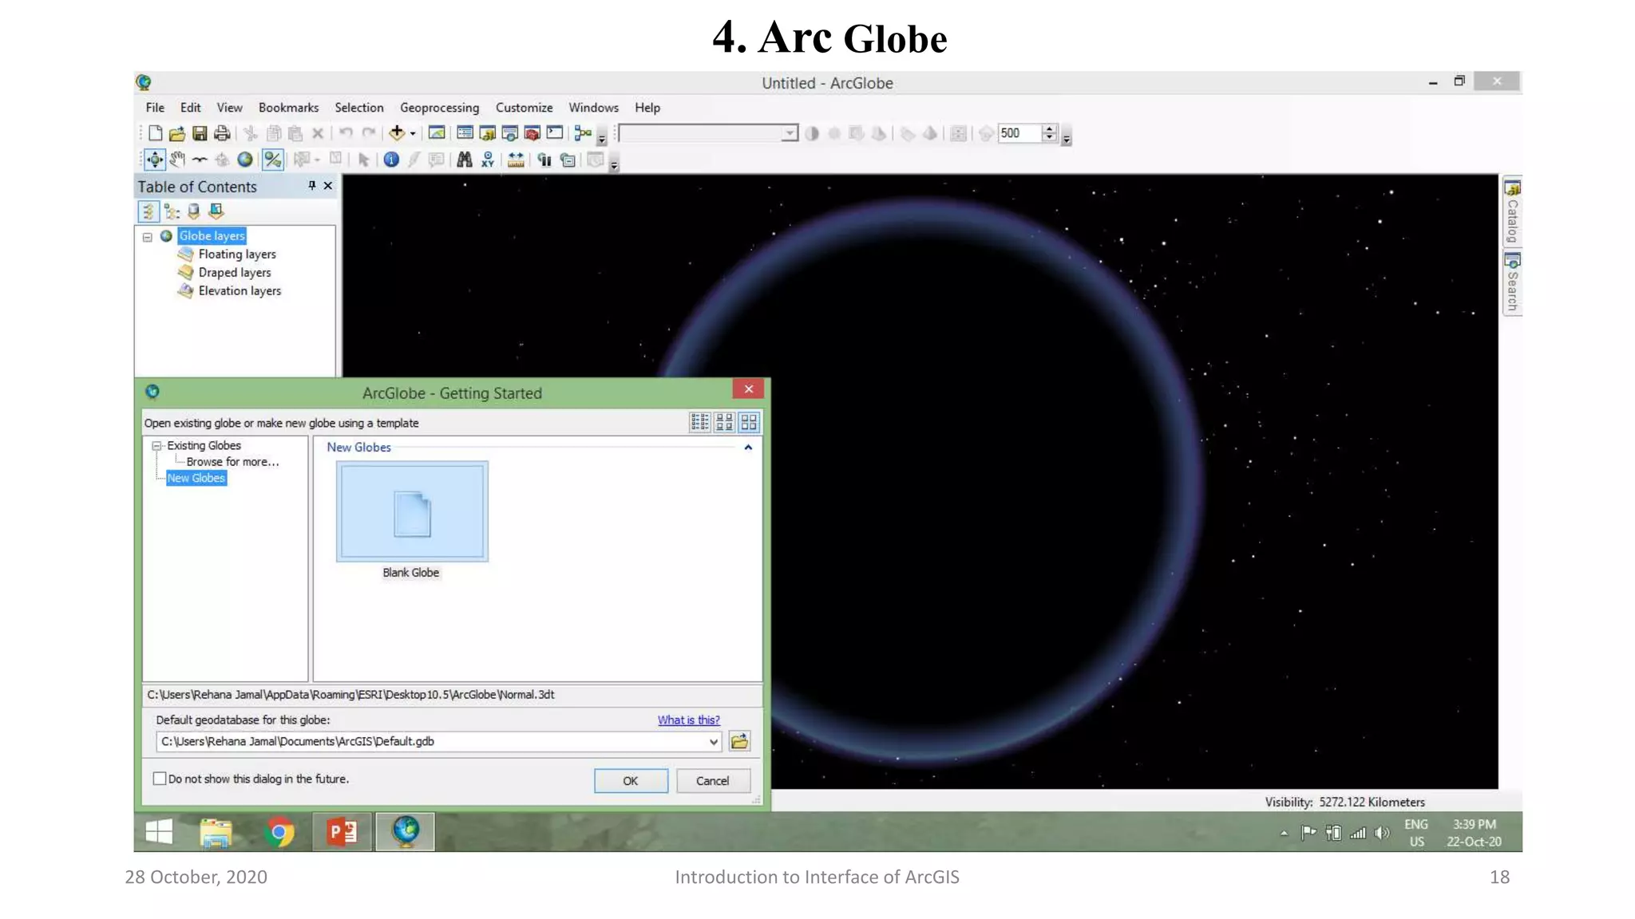Select 'Browse for more...' tree item
This screenshot has width=1635, height=919.
tap(232, 462)
